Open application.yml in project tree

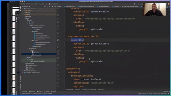coord(36,56)
